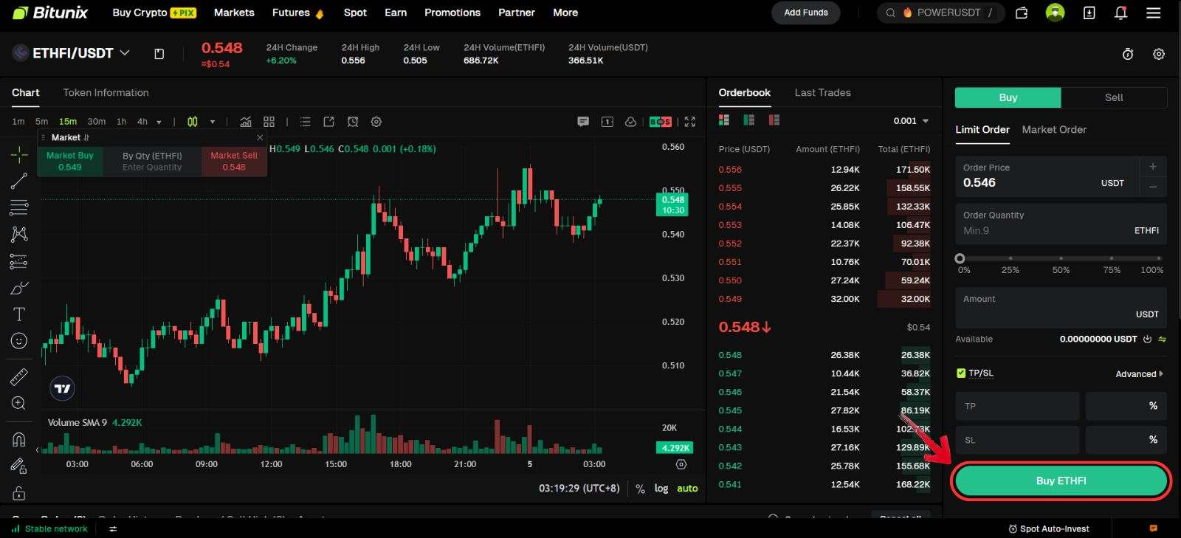Toggle chart fullscreen mode
The image size is (1181, 538).
[690, 122]
